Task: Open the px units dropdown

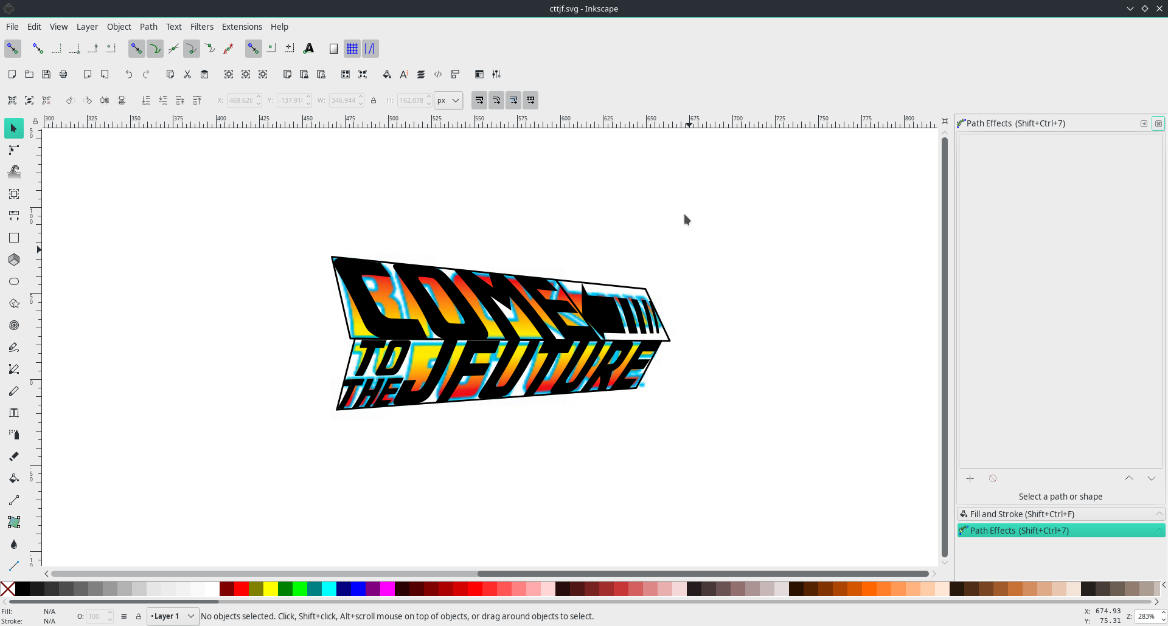Action: pyautogui.click(x=448, y=100)
